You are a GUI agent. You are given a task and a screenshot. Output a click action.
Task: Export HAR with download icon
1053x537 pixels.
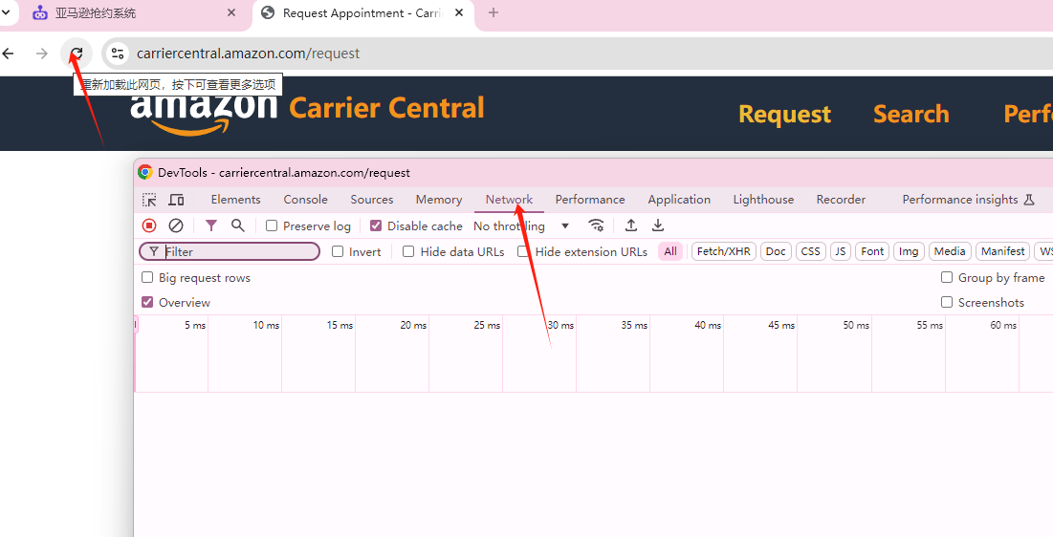click(658, 226)
